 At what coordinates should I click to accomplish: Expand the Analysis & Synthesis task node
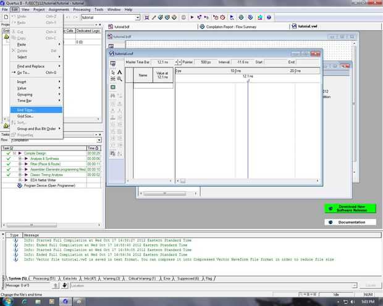pos(20,159)
